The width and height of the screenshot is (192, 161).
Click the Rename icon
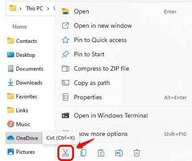coord(119,153)
